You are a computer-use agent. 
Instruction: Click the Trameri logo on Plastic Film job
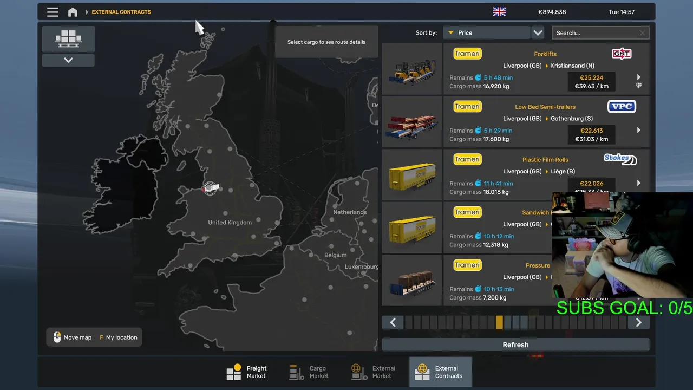point(467,159)
